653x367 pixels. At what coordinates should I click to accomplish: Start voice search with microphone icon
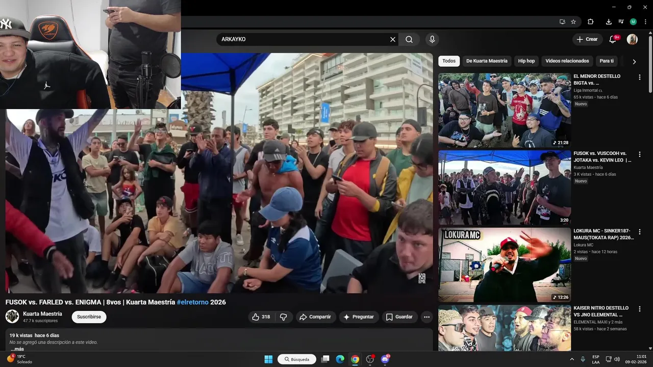[432, 39]
